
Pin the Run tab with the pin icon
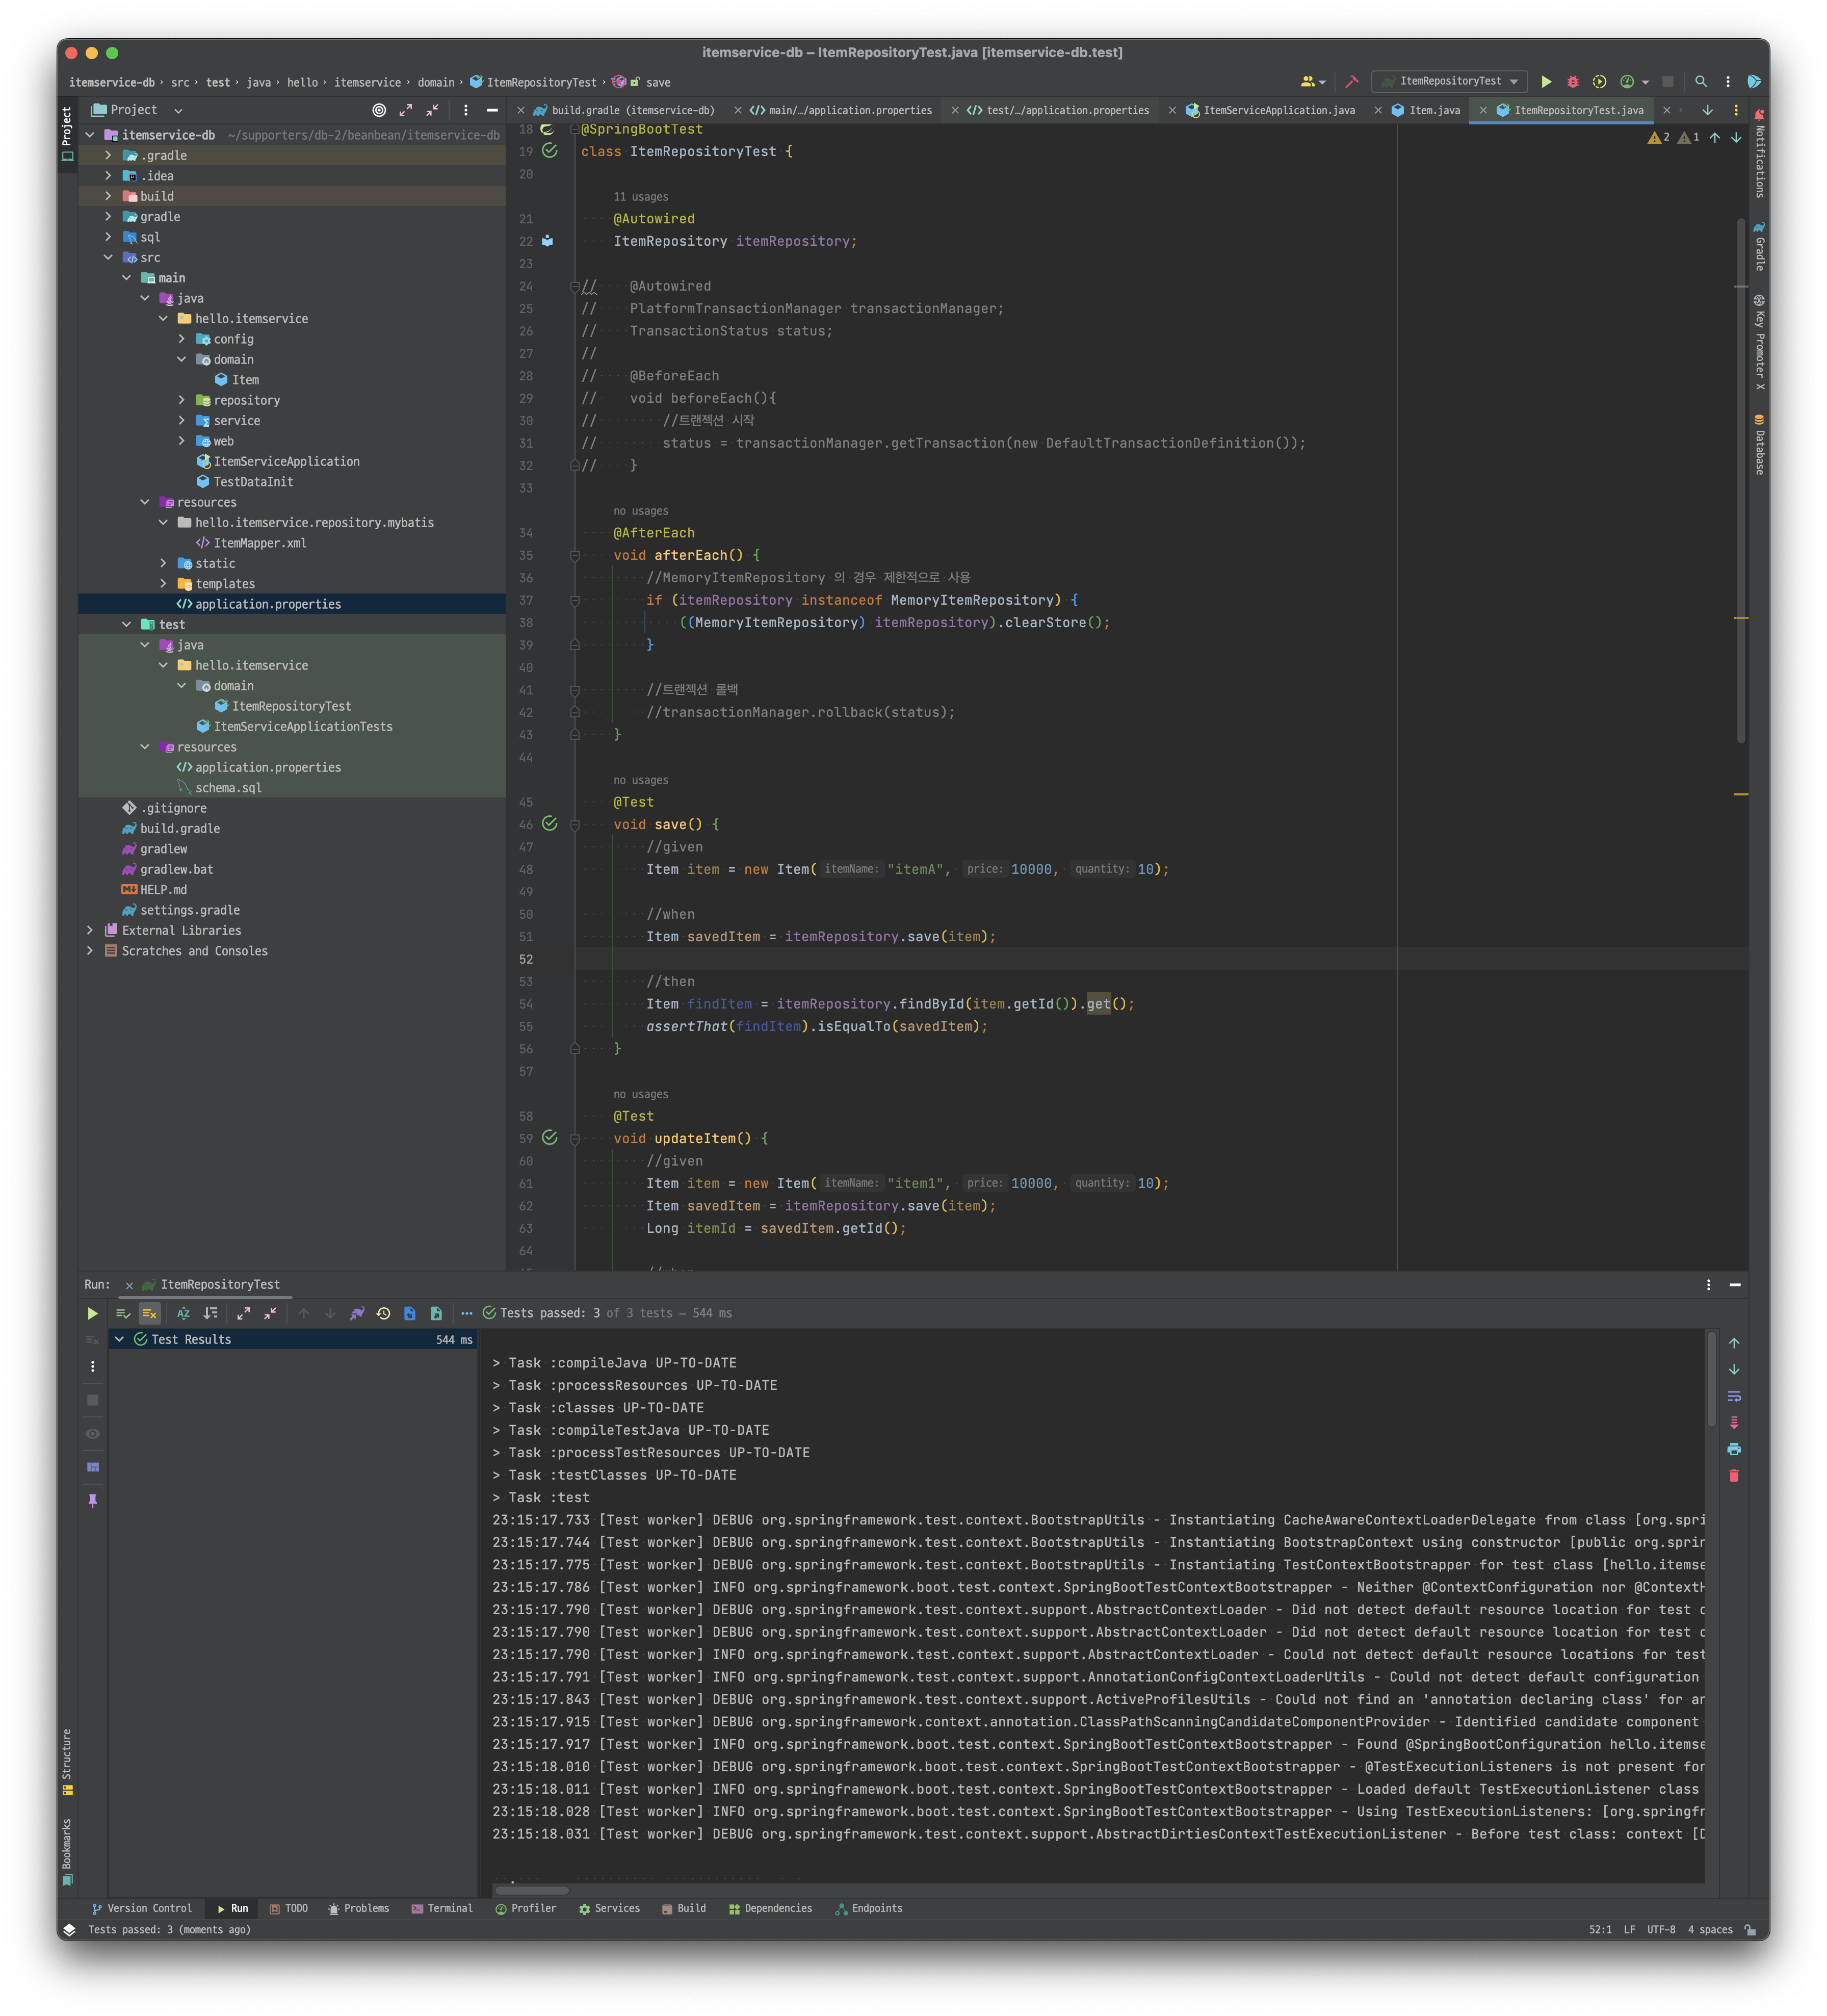[x=93, y=1500]
